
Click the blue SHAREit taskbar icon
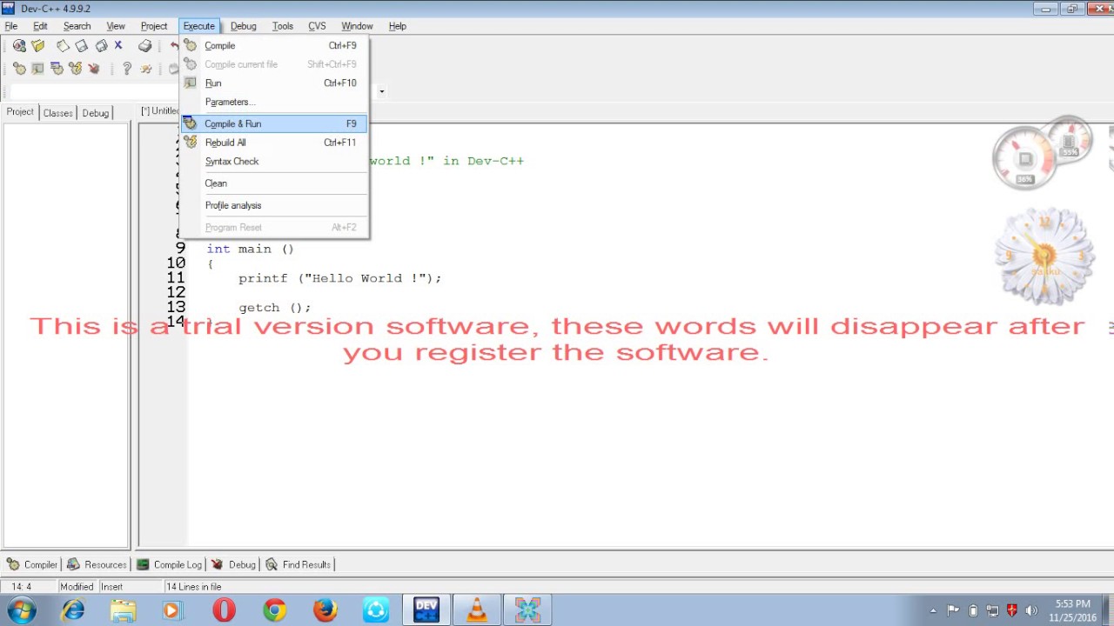click(x=376, y=610)
